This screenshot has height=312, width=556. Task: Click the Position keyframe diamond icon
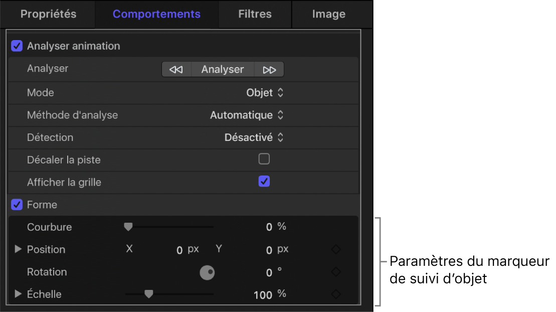click(x=336, y=249)
